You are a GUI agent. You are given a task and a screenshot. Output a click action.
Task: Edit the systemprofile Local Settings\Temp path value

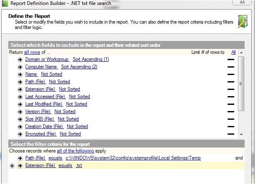pyautogui.click(x=133, y=158)
